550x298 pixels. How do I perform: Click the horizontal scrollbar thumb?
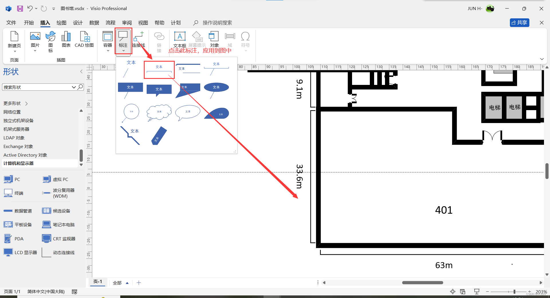tap(423, 283)
